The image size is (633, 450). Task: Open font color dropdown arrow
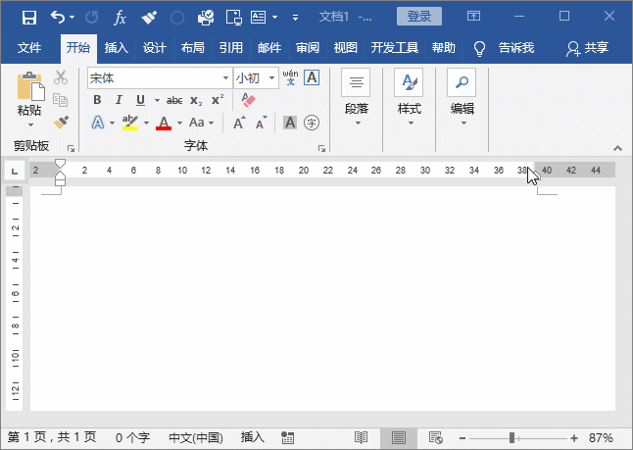[x=179, y=123]
